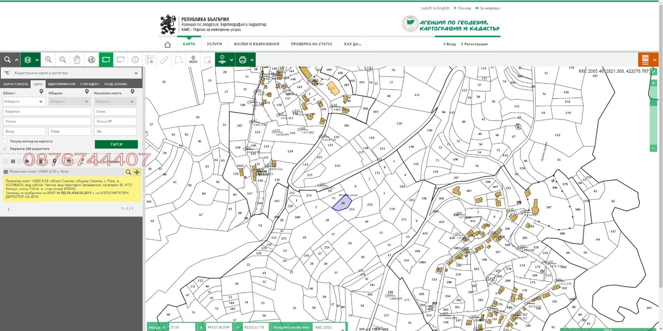663x331 pixels.
Task: Select the zoom in magnifier tool
Action: point(48,60)
